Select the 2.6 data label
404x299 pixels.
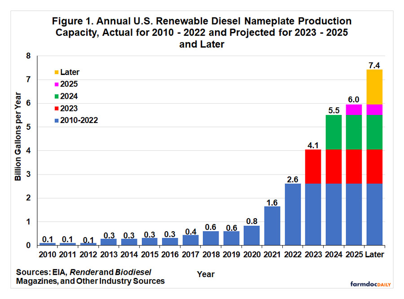(x=292, y=180)
